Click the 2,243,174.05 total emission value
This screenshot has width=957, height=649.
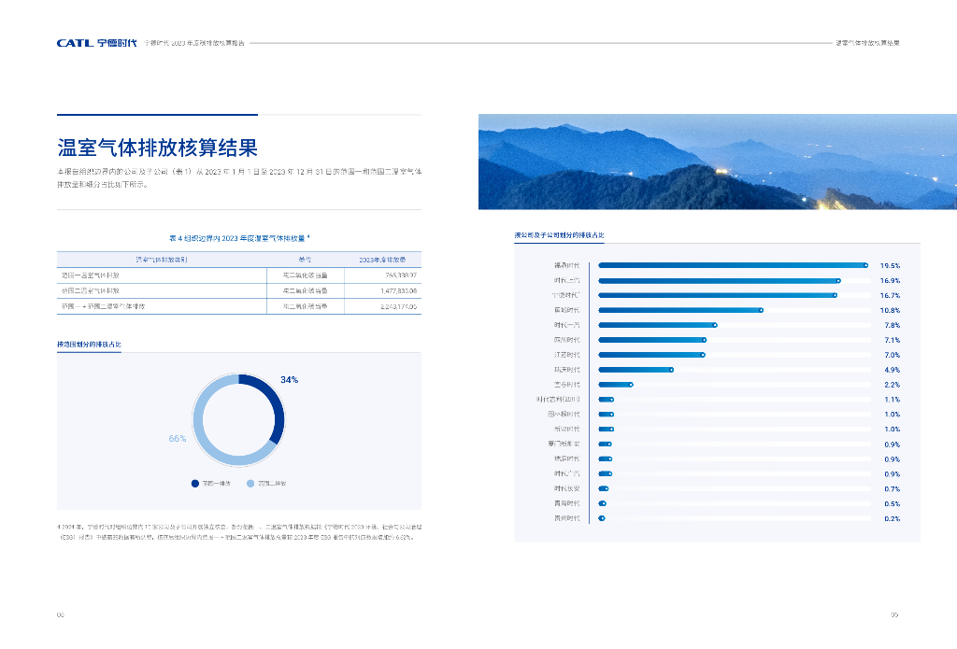point(393,306)
